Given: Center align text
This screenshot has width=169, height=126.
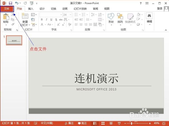Looking at the screenshot, I should [81, 25].
